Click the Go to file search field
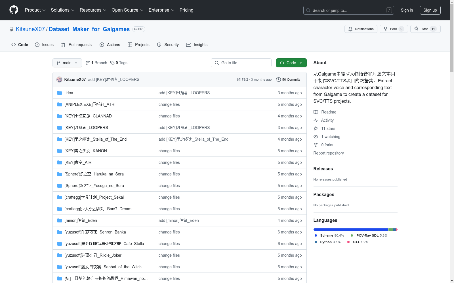Screen dimensions: 454x283 (241, 63)
